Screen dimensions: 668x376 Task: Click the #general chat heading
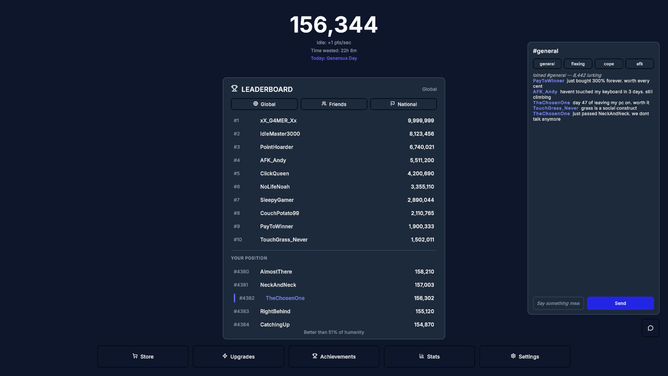coord(546,51)
